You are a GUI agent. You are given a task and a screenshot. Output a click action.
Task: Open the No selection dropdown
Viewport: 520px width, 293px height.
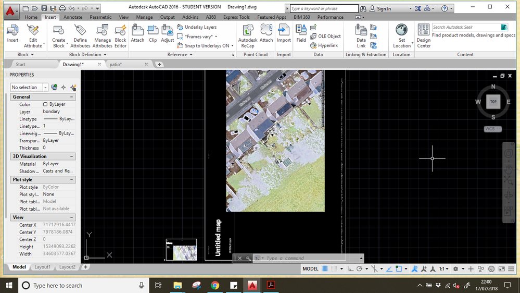pyautogui.click(x=45, y=88)
